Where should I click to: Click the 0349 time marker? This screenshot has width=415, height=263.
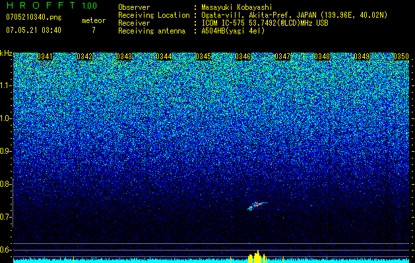pos(362,57)
